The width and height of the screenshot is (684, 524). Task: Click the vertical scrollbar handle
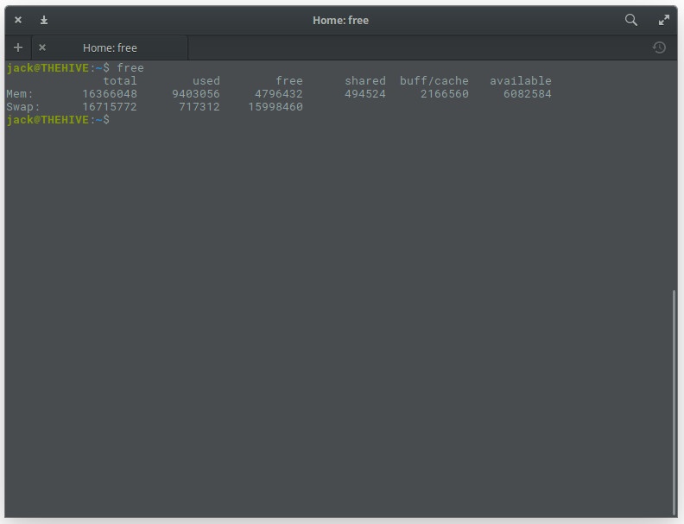pos(674,401)
